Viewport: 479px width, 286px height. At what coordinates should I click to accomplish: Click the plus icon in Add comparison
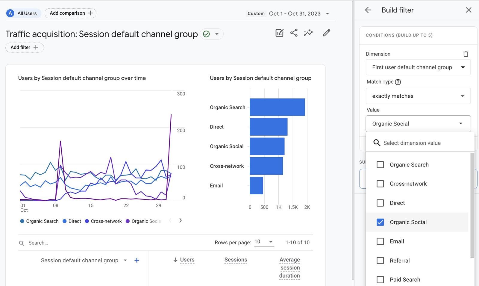pyautogui.click(x=90, y=13)
